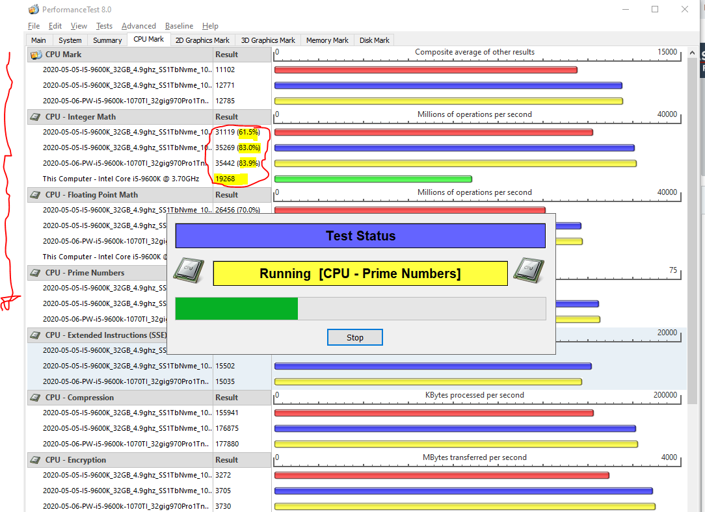Screen dimensions: 705x512
Task: Click the left CPU chip icon in the Test Status dialog
Action: point(189,270)
